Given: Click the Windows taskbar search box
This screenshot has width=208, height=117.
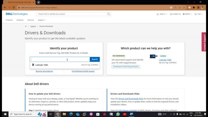Looking at the screenshot, I should pos(28,114).
